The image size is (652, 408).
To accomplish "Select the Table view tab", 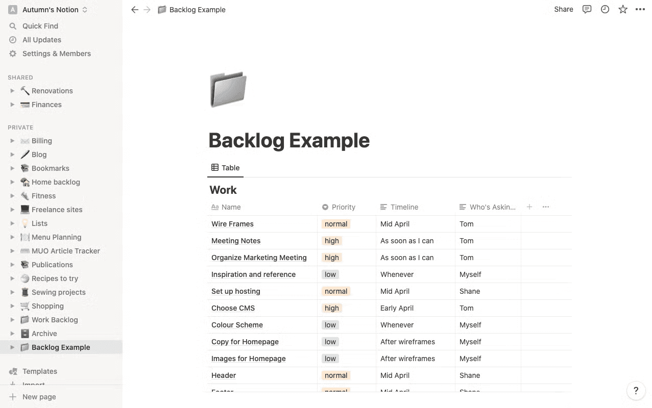I will click(x=225, y=167).
